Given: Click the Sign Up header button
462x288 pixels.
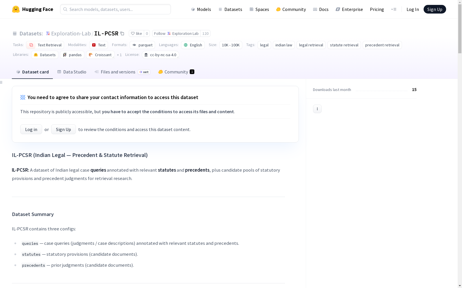Looking at the screenshot, I should [x=435, y=9].
